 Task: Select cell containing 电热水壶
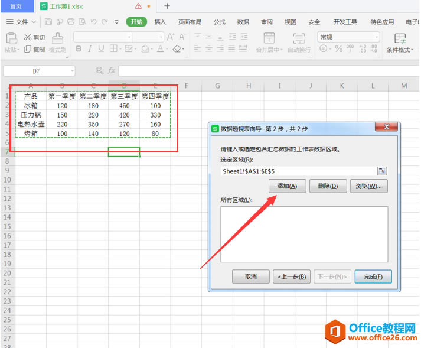[31, 125]
